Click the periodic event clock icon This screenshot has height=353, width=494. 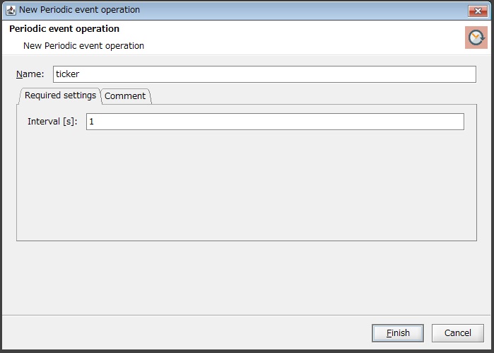476,37
